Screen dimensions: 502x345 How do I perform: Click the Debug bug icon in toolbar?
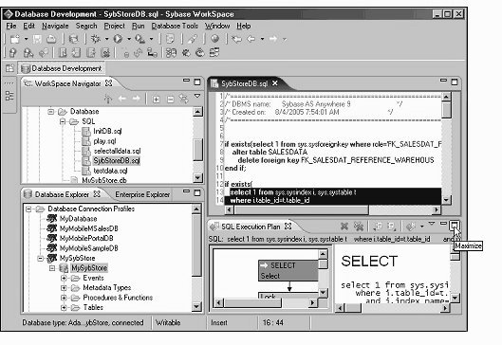(96, 39)
